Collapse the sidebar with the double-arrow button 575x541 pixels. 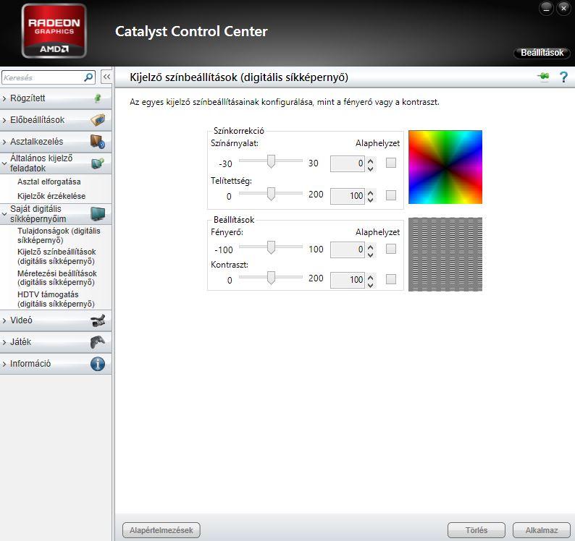click(106, 77)
